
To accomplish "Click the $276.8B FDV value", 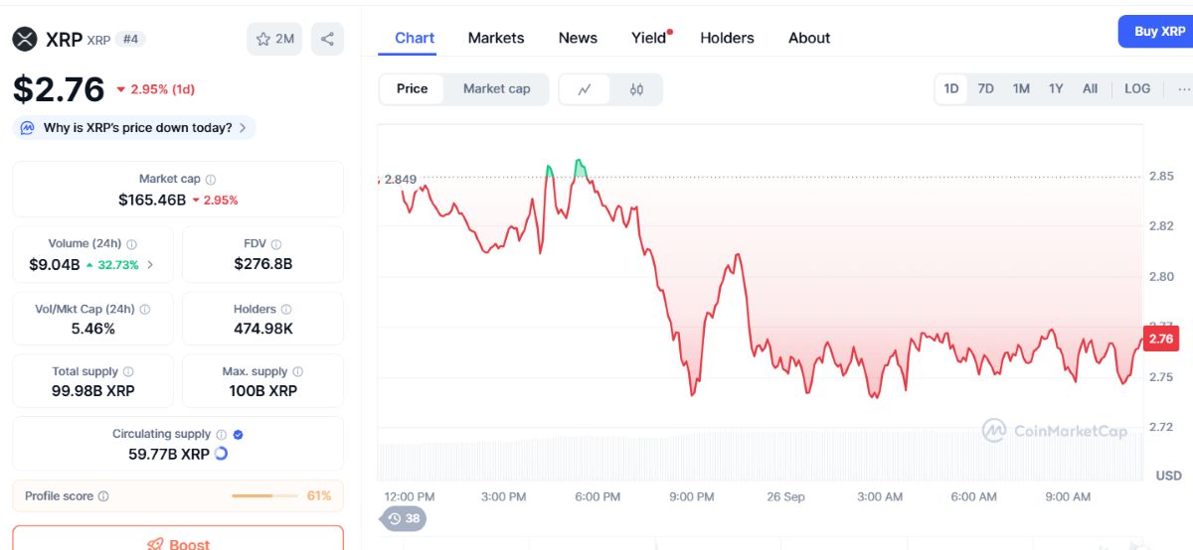I will coord(263,264).
